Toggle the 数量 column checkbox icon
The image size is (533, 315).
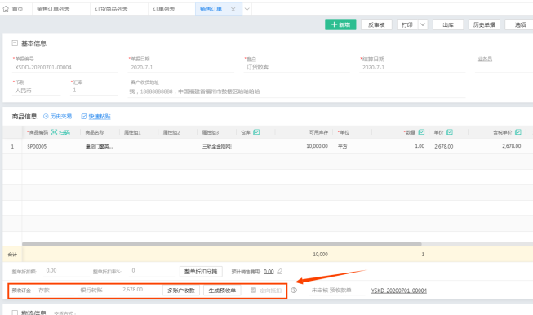421,132
